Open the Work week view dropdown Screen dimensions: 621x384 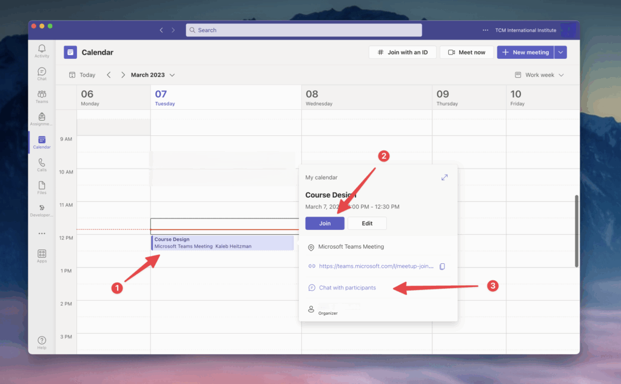pyautogui.click(x=539, y=75)
